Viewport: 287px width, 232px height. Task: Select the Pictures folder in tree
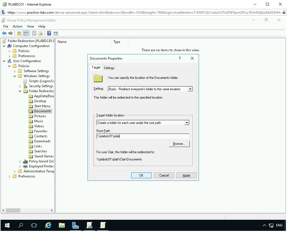[37, 116]
